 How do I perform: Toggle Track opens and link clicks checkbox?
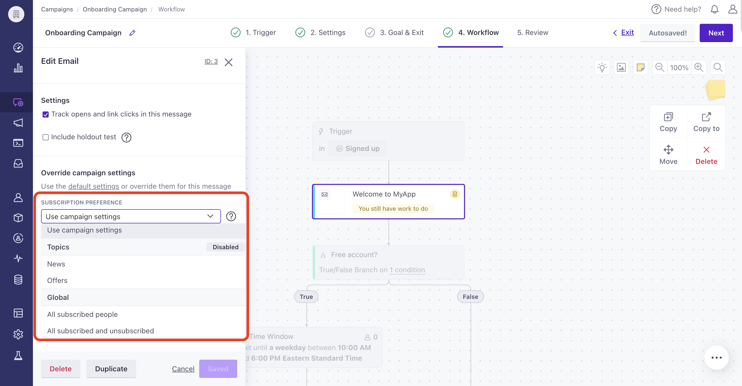coord(45,114)
